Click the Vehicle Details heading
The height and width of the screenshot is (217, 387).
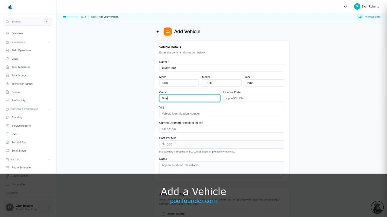click(x=170, y=47)
